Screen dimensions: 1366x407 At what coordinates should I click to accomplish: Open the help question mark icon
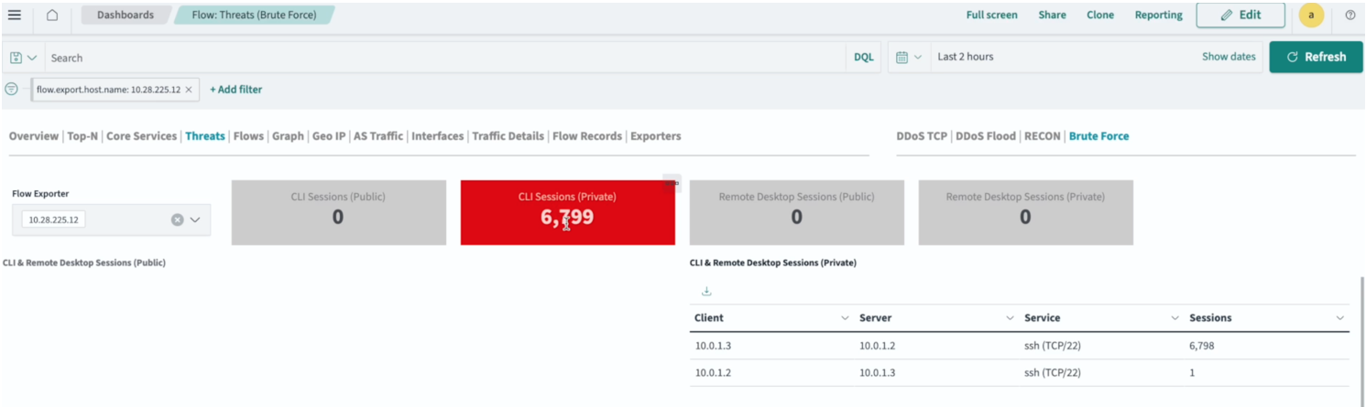click(1350, 15)
